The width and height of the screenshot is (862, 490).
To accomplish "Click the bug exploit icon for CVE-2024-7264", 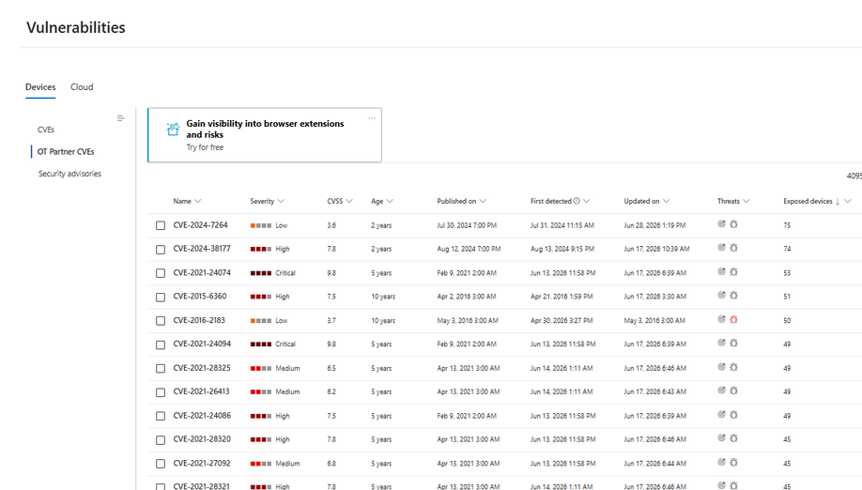I will pyautogui.click(x=734, y=224).
